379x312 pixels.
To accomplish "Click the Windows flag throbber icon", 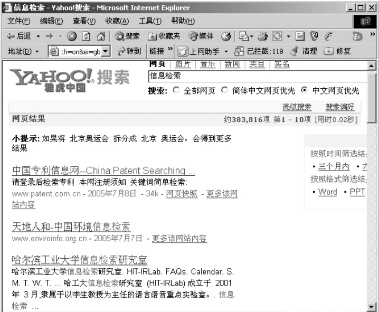I will [x=365, y=22].
